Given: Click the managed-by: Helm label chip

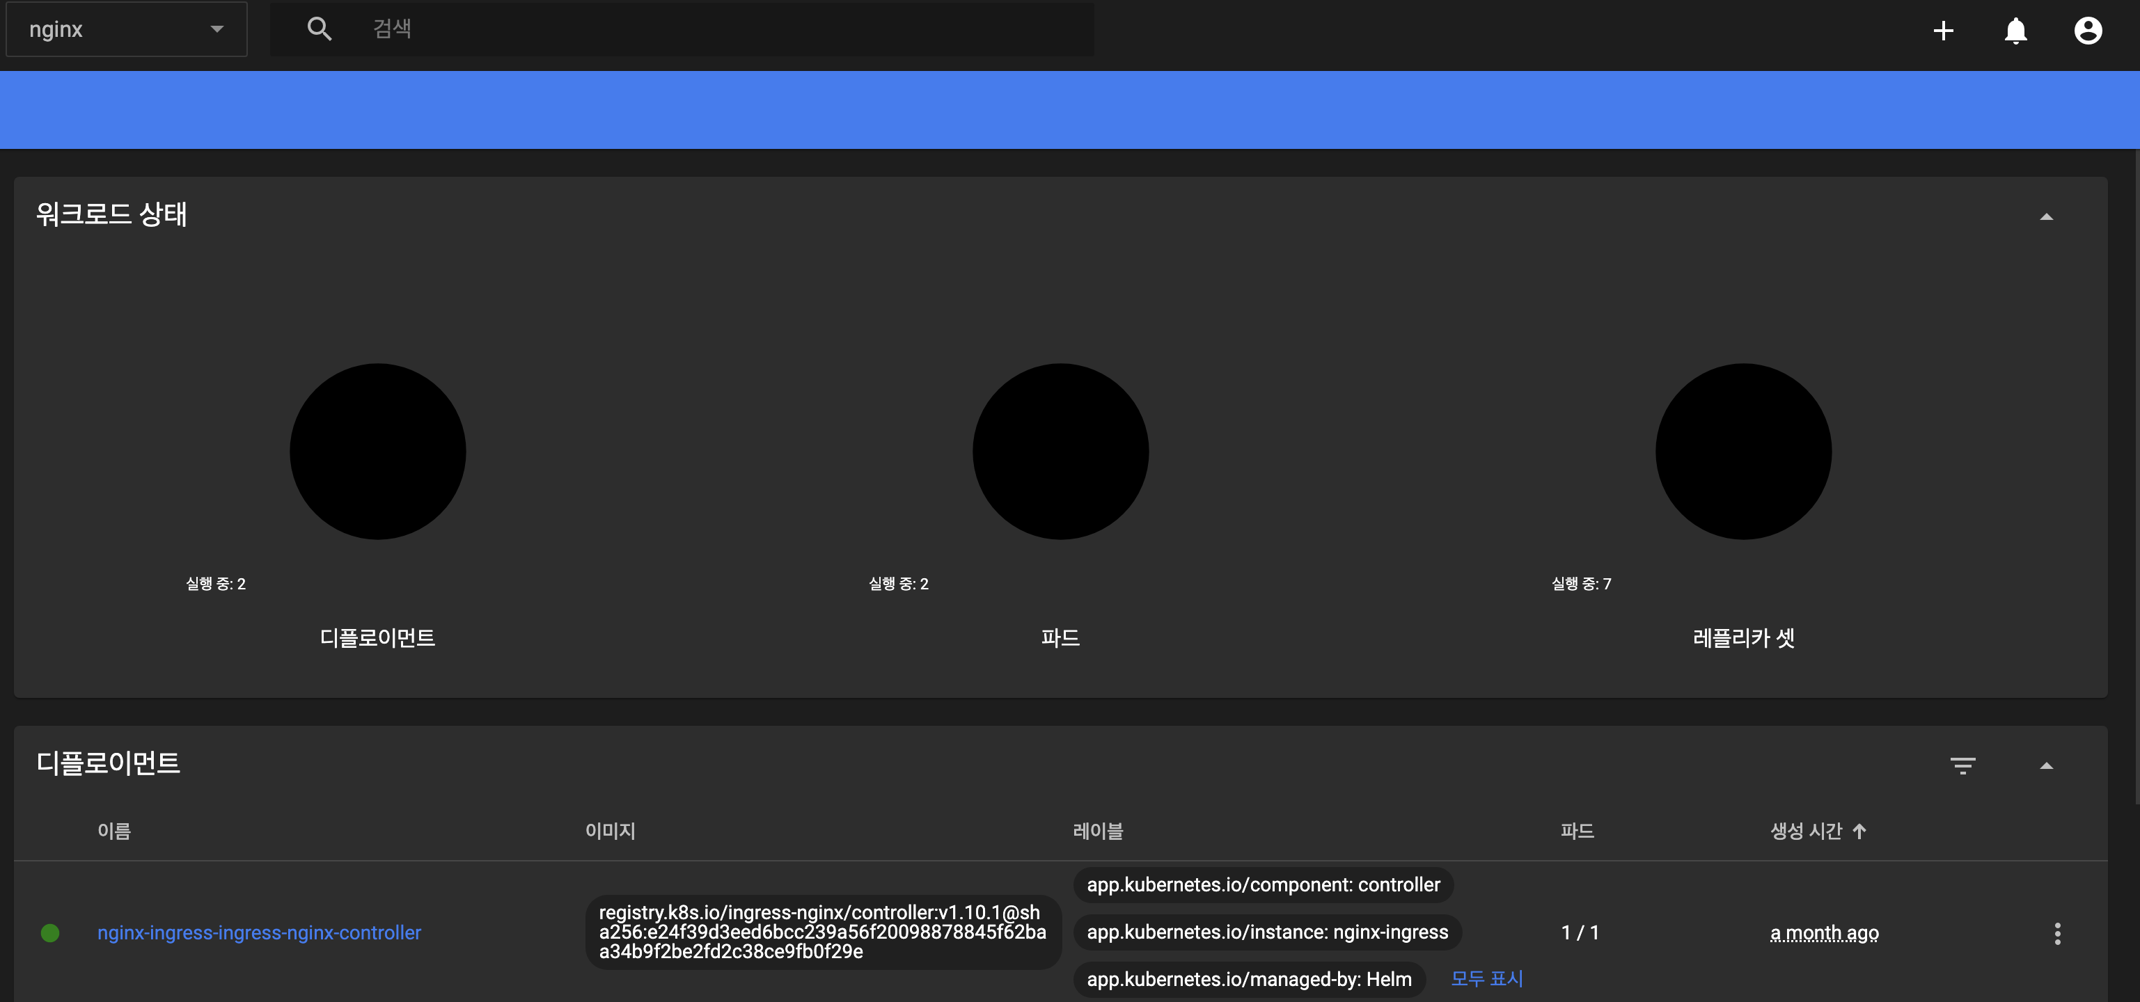Looking at the screenshot, I should [1249, 980].
